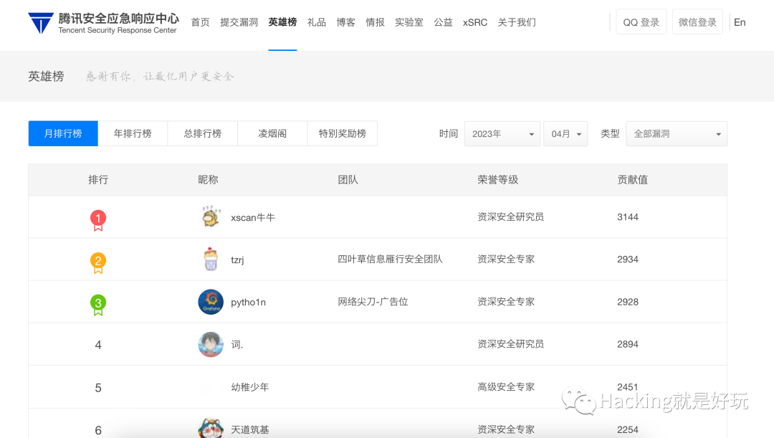The width and height of the screenshot is (774, 438).
Task: Click the rank 3 green medal badge
Action: pyautogui.click(x=98, y=305)
